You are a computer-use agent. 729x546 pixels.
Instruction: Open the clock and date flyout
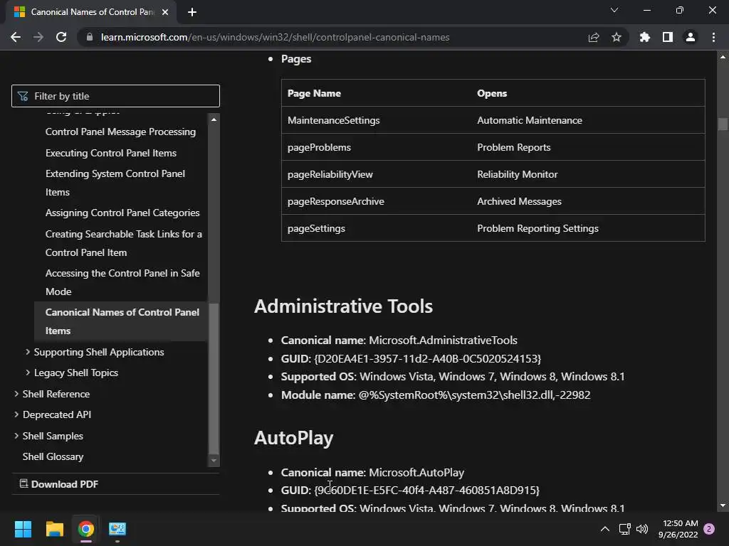pyautogui.click(x=678, y=529)
